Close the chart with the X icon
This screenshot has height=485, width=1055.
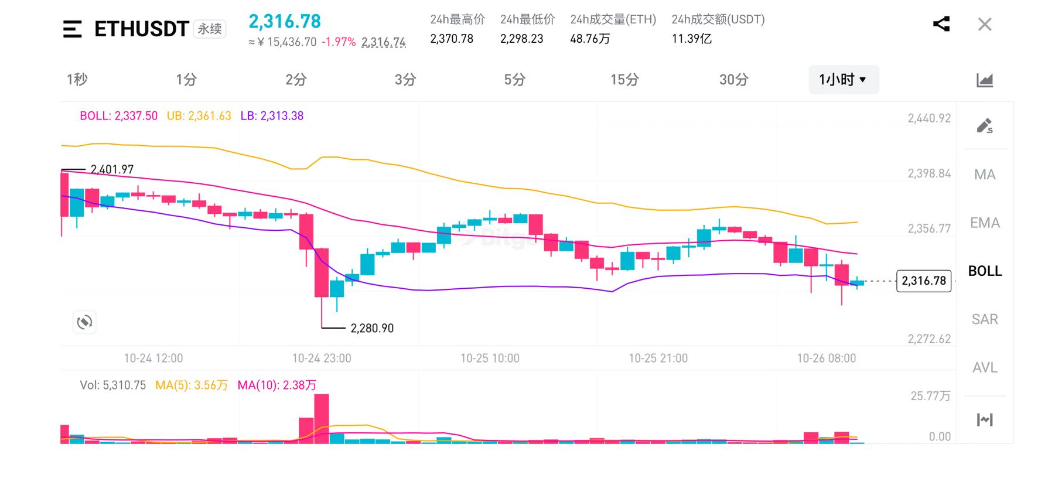(985, 25)
